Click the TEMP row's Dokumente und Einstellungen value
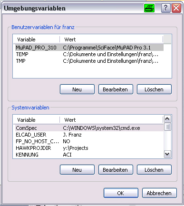 click(x=110, y=54)
